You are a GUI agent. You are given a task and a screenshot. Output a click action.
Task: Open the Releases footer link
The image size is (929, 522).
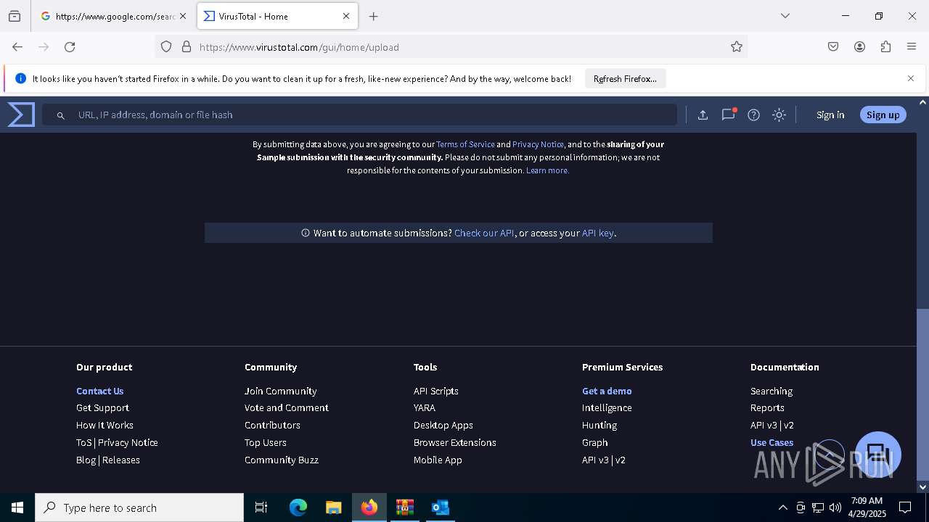pyautogui.click(x=121, y=460)
